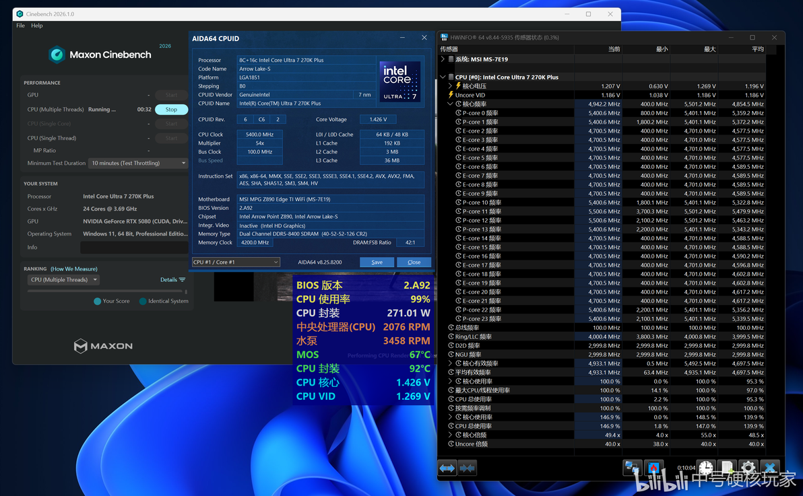Click the Your Score legend dot

97,301
